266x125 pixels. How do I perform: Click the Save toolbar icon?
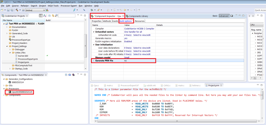click(x=8, y=10)
